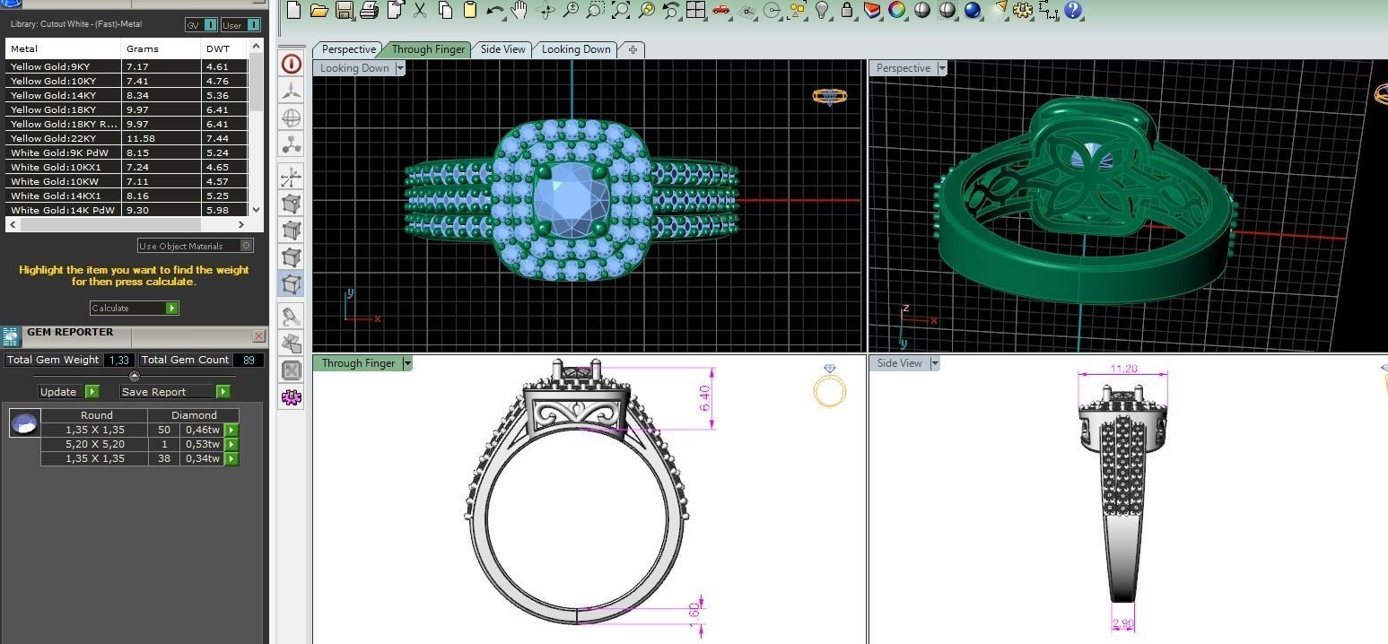This screenshot has height=644, width=1388.
Task: Copy using the two-pages icon
Action: (445, 11)
